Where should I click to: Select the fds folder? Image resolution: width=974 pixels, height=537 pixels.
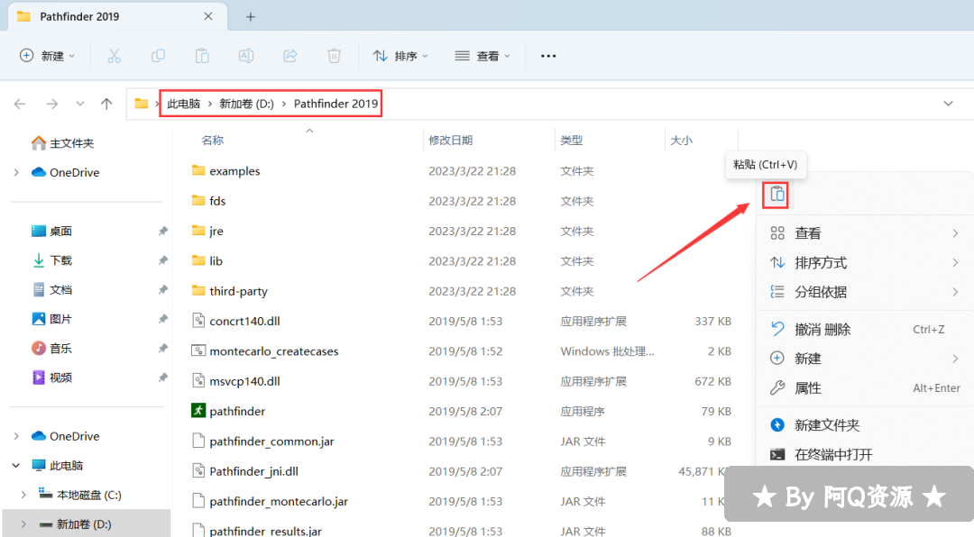pos(217,201)
